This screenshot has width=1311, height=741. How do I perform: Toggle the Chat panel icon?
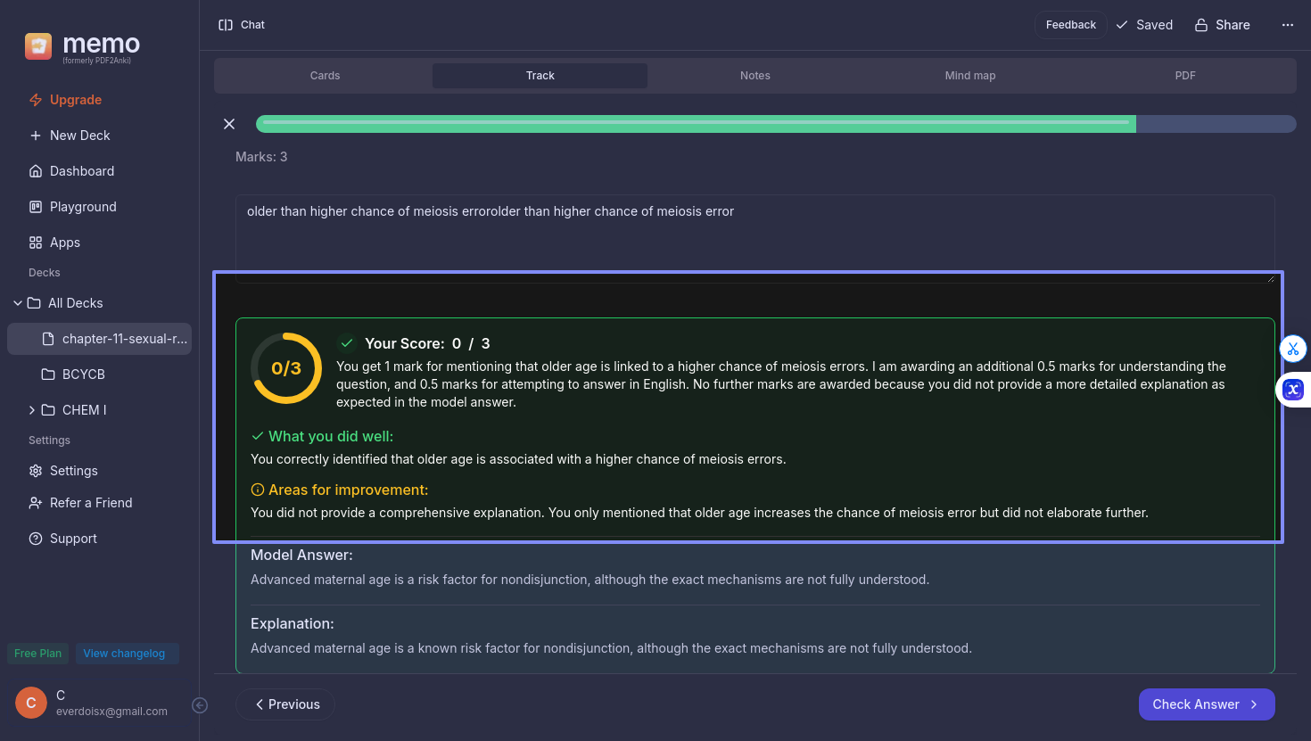pyautogui.click(x=226, y=25)
